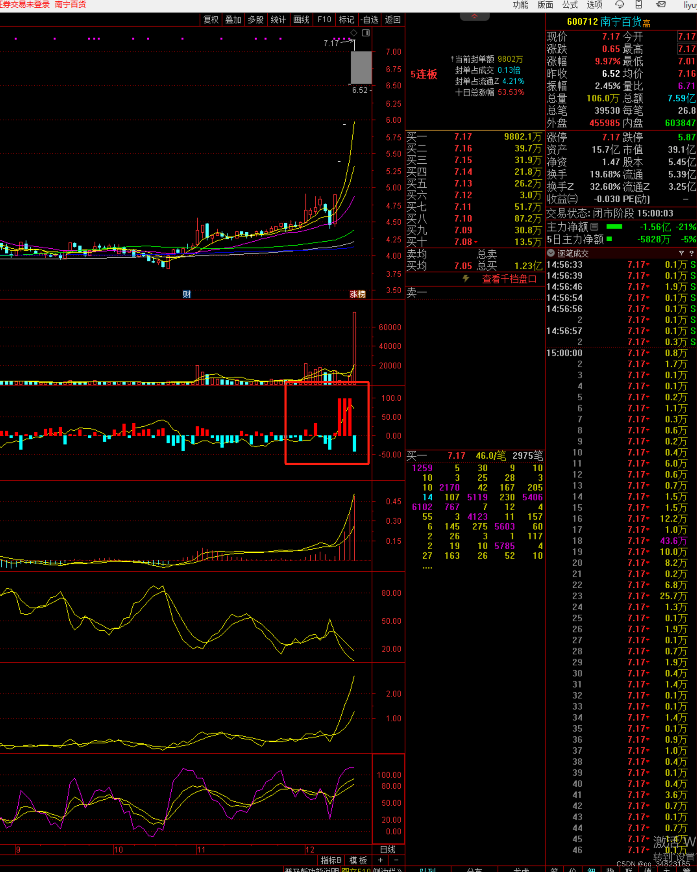Click month 12 marker on time axis
Image resolution: width=697 pixels, height=872 pixels.
[x=309, y=849]
